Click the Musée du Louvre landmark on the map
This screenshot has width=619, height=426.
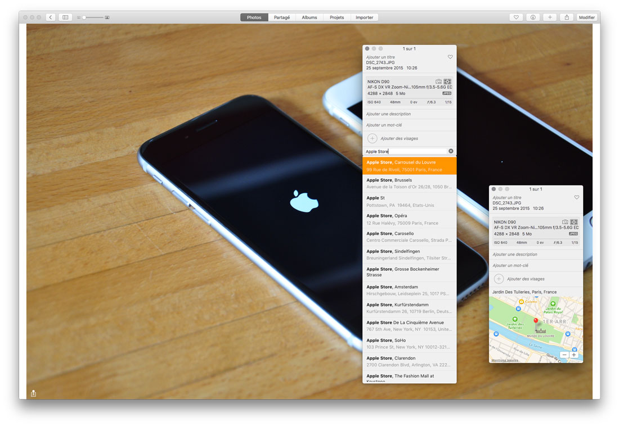(540, 330)
